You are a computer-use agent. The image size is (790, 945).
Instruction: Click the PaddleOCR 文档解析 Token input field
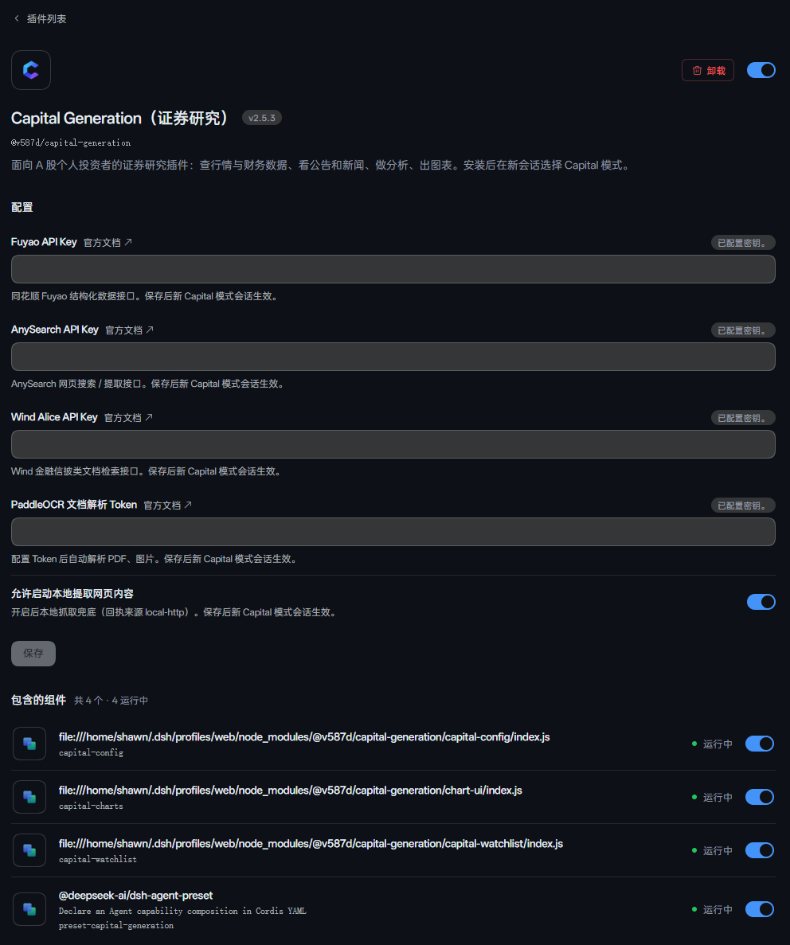coord(393,532)
